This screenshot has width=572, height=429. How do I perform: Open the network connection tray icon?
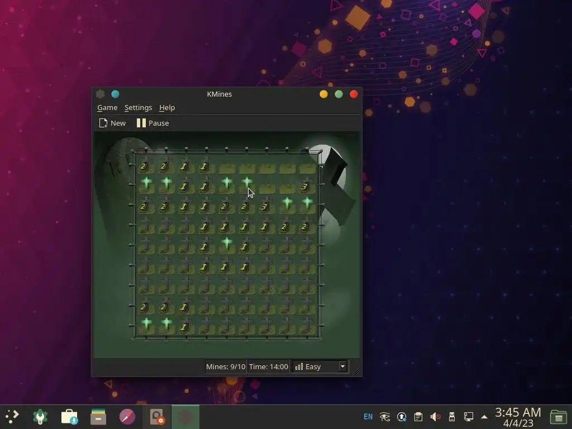click(469, 417)
